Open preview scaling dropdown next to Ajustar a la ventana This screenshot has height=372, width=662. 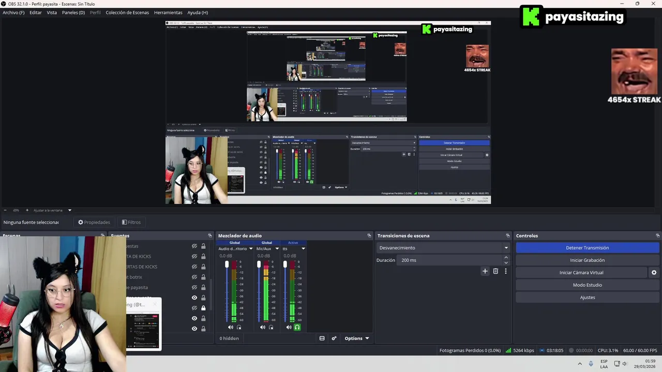[x=69, y=210]
